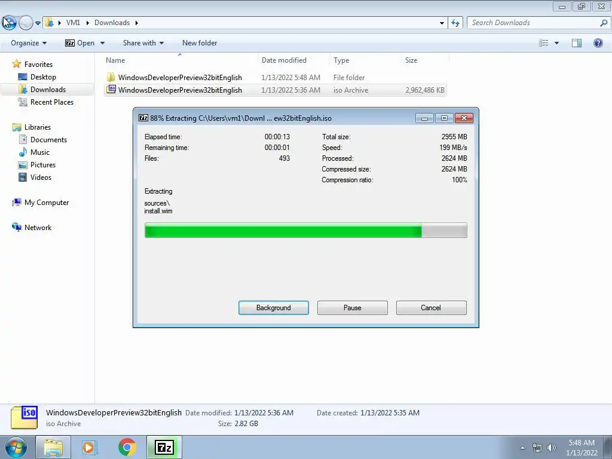Image resolution: width=612 pixels, height=459 pixels.
Task: Select the WindowsDeveloperPreview32bitEnglish file folder row
Action: point(275,77)
